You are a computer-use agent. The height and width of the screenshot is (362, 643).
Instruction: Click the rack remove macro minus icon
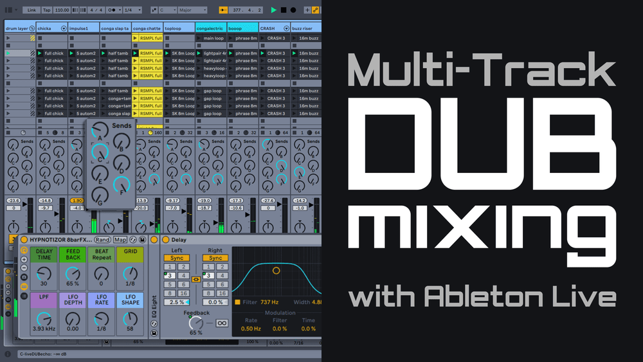coord(24,268)
